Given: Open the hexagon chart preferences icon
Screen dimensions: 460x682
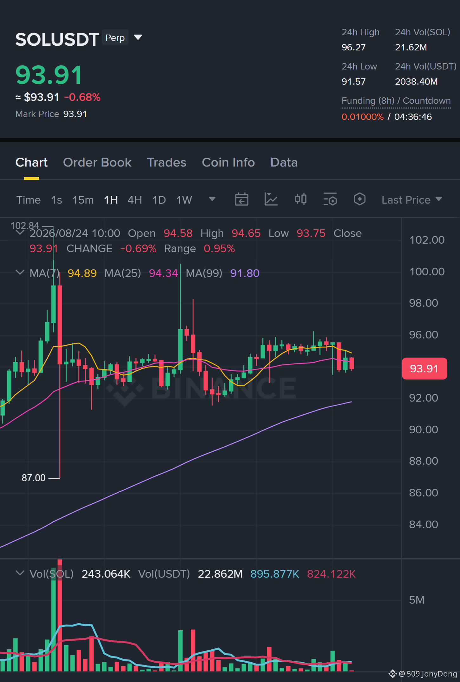Looking at the screenshot, I should pyautogui.click(x=359, y=200).
